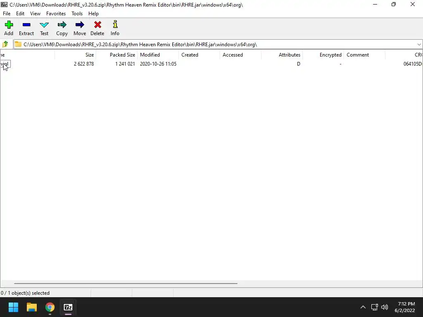Click the Extract toolbar icon
Screen dimensions: 423x317
click(x=26, y=28)
